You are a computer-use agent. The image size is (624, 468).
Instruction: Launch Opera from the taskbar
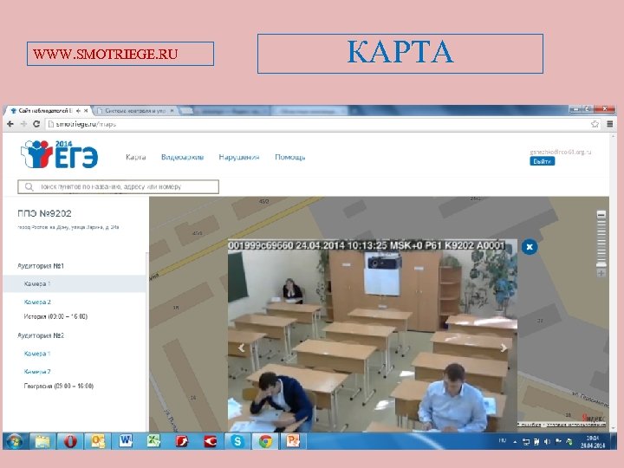(x=70, y=441)
